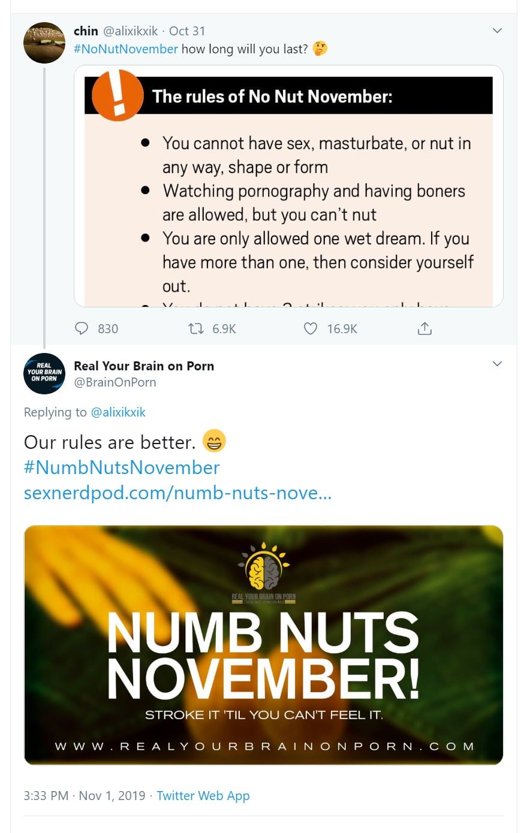Retweet the tweet with 6.9K retweets
Image resolution: width=530 pixels, height=833 pixels.
click(x=195, y=328)
